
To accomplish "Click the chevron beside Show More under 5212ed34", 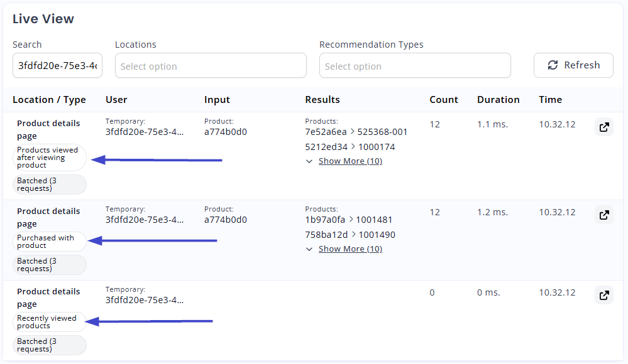I will 309,161.
